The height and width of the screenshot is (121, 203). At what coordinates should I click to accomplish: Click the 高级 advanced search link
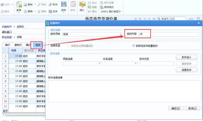191,19
